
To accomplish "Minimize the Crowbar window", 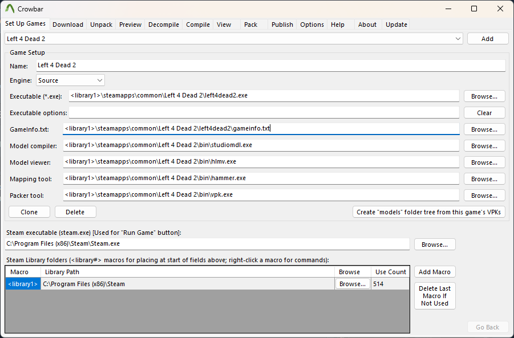I will [448, 9].
